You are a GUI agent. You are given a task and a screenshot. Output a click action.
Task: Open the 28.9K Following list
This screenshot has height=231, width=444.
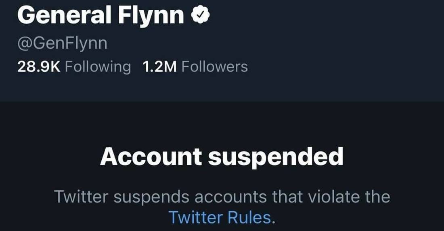[74, 66]
